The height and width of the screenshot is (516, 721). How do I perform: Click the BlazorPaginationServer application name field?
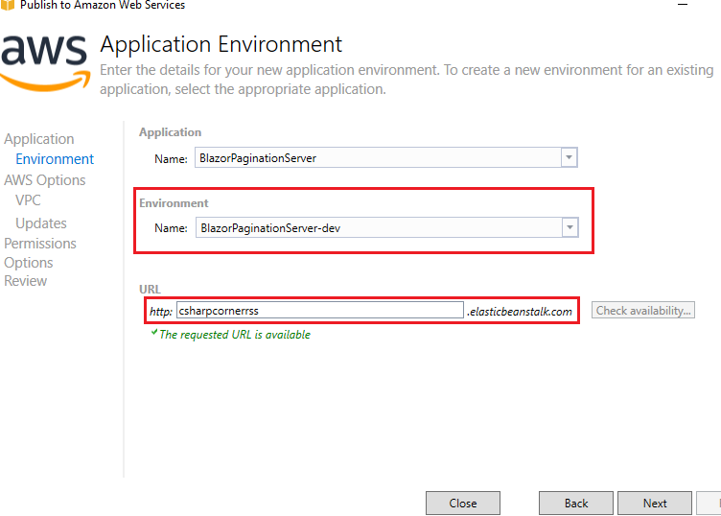click(385, 157)
